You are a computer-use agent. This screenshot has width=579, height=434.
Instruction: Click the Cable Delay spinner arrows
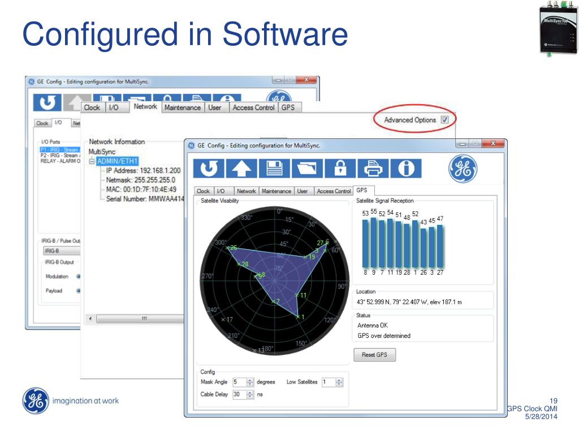tap(250, 394)
